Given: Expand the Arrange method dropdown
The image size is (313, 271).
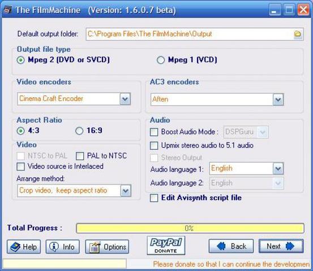Looking at the screenshot, I should 126,191.
